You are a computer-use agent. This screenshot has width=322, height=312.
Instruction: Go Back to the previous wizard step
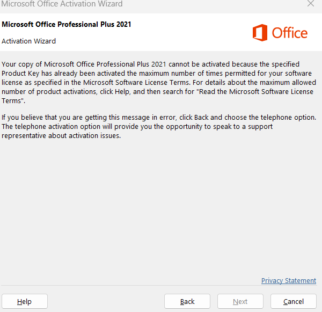pyautogui.click(x=187, y=301)
